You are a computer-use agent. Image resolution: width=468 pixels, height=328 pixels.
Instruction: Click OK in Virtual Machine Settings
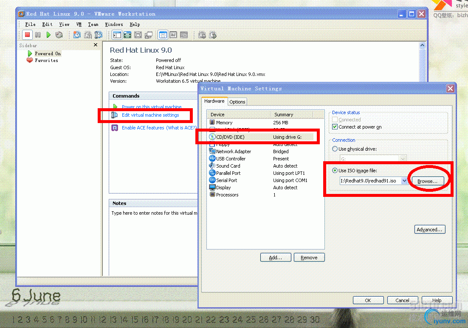(x=368, y=300)
